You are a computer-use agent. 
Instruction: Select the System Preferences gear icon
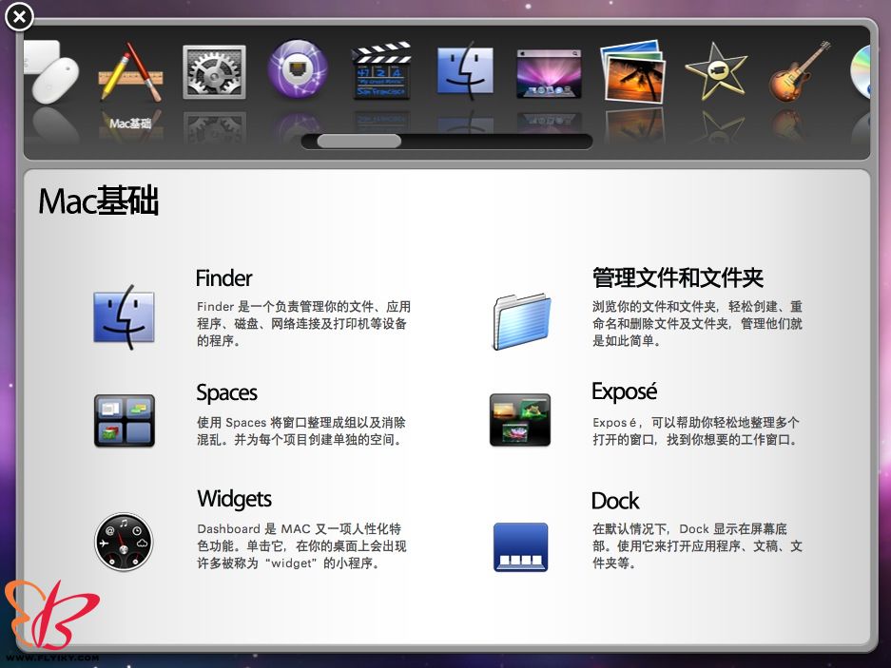(x=214, y=72)
